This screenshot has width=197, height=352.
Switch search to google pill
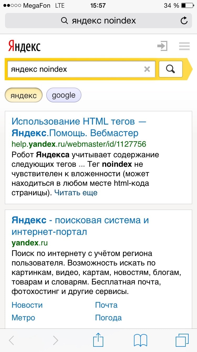pyautogui.click(x=64, y=95)
